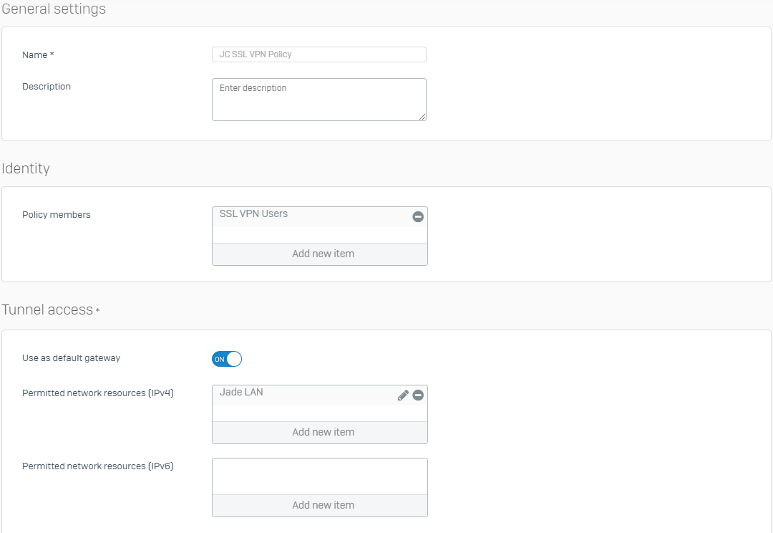773x533 pixels.
Task: Remove Jade LAN from permitted IPv4 resources
Action: [x=418, y=395]
